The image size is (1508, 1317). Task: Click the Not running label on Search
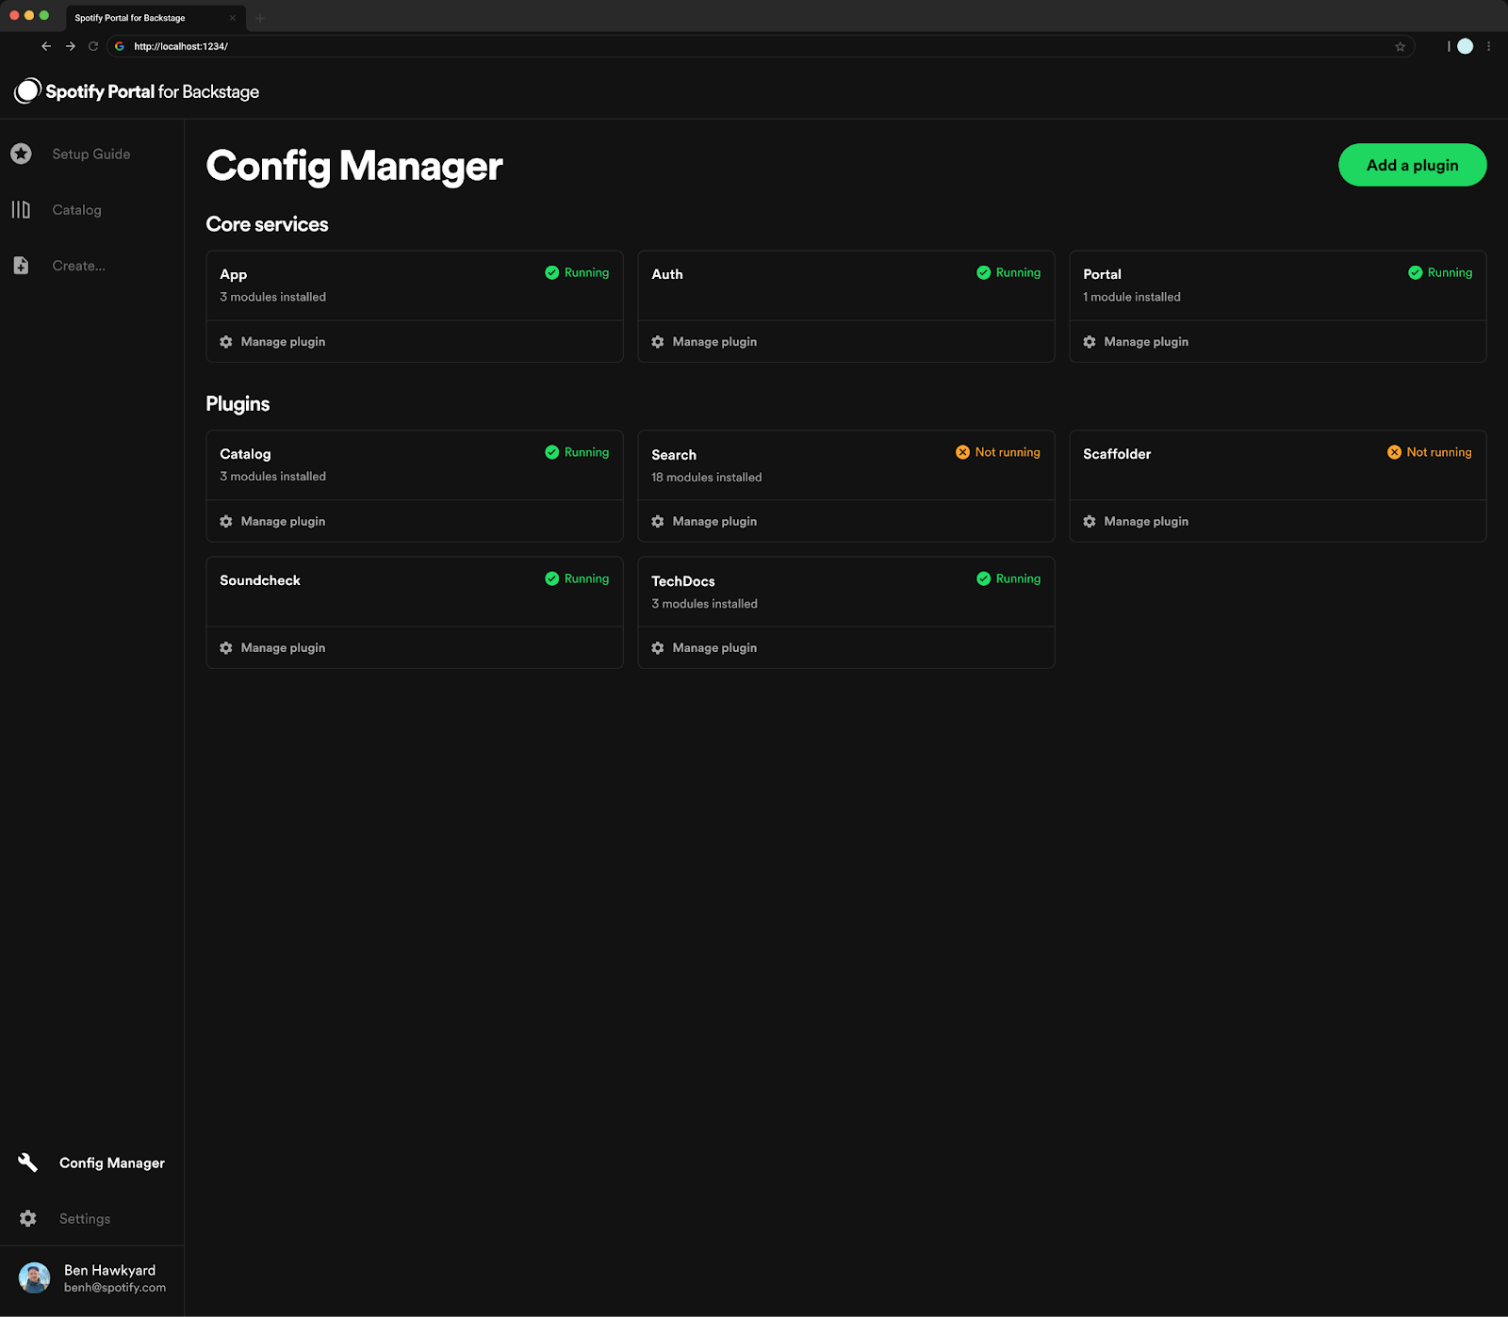pyautogui.click(x=1008, y=452)
